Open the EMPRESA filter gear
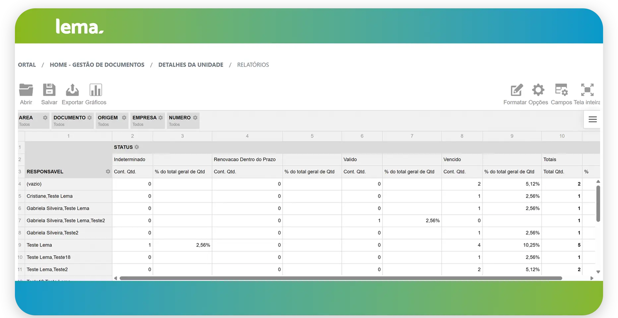Viewport: 618px width, 318px height. tap(160, 118)
